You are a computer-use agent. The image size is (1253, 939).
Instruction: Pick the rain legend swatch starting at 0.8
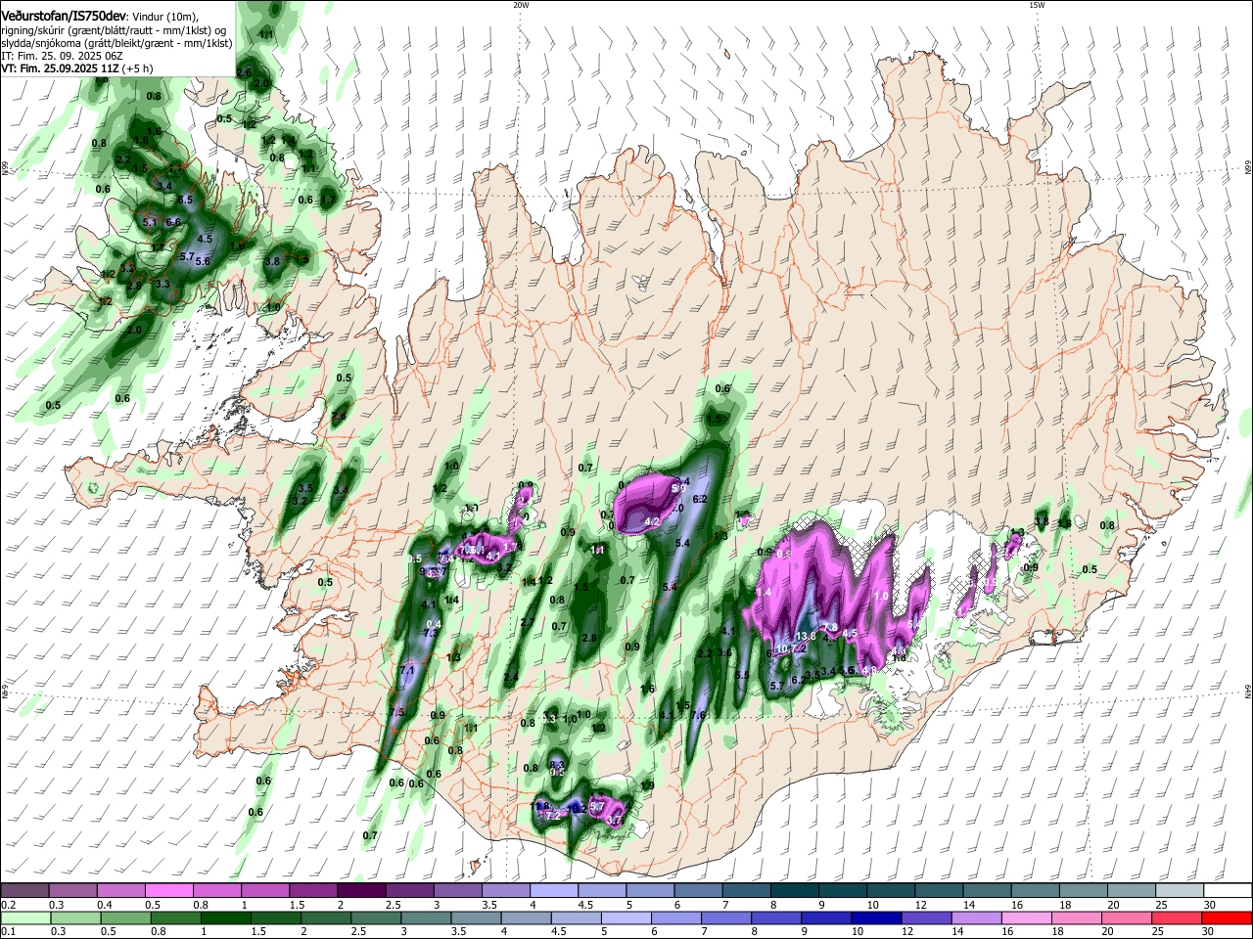coord(175,917)
